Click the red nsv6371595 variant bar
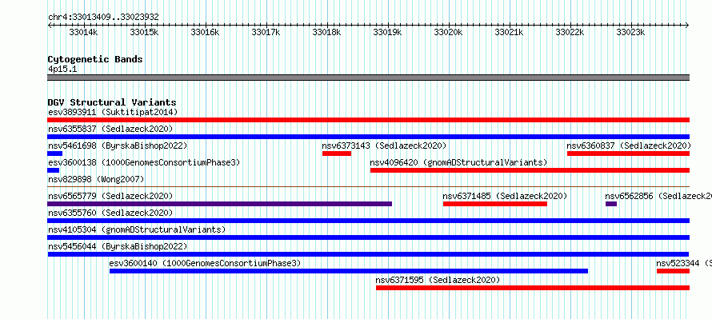 (533, 288)
